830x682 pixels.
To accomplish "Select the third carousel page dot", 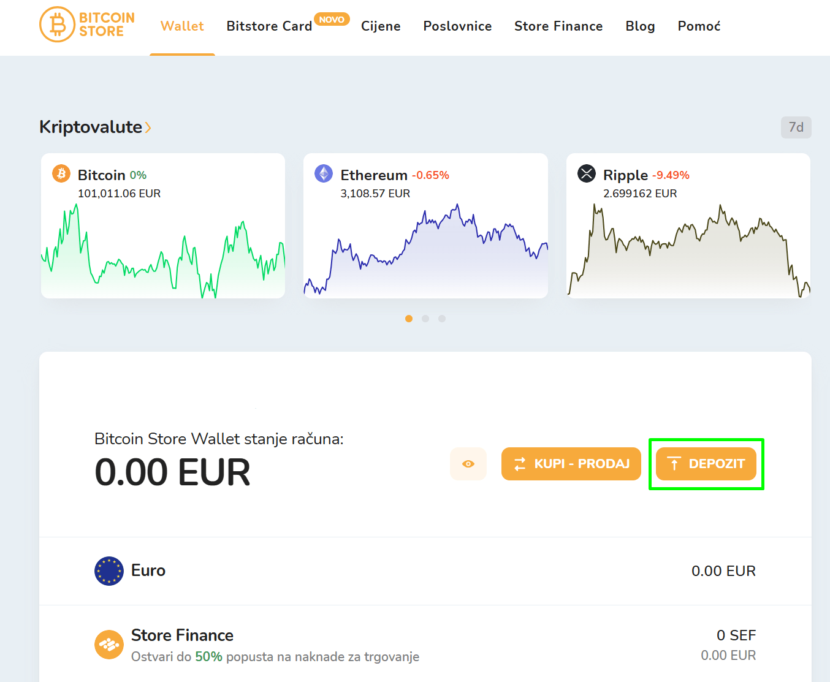I will pyautogui.click(x=442, y=319).
